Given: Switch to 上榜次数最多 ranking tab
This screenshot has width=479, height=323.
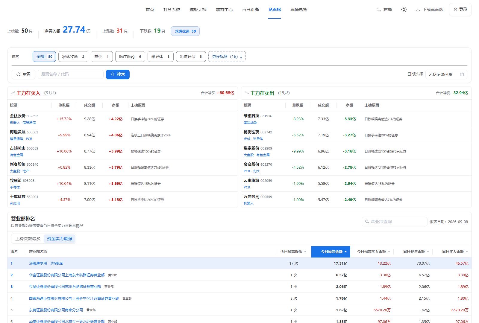Looking at the screenshot, I should 28,239.
